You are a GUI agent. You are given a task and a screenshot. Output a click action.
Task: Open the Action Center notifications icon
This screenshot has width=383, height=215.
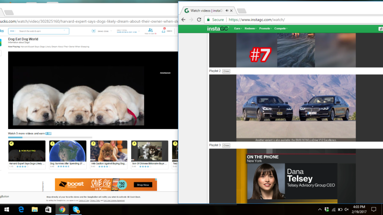click(x=374, y=209)
